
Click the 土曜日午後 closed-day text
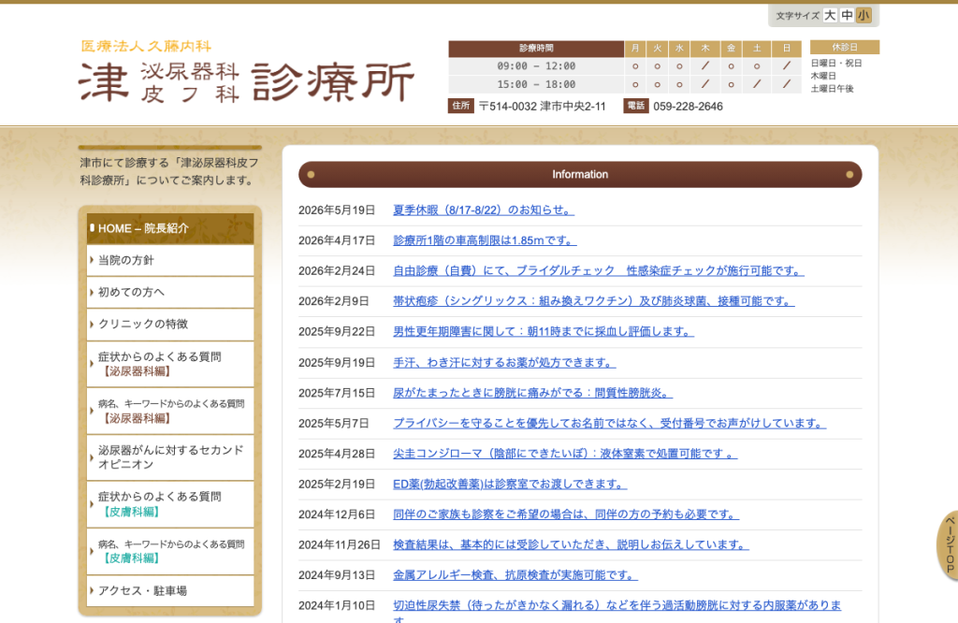tap(832, 89)
